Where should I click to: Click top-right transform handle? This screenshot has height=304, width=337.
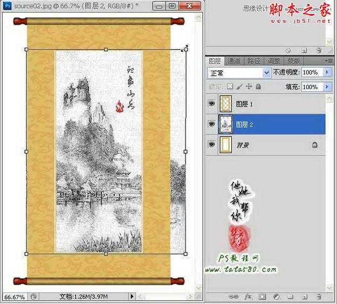tap(186, 50)
